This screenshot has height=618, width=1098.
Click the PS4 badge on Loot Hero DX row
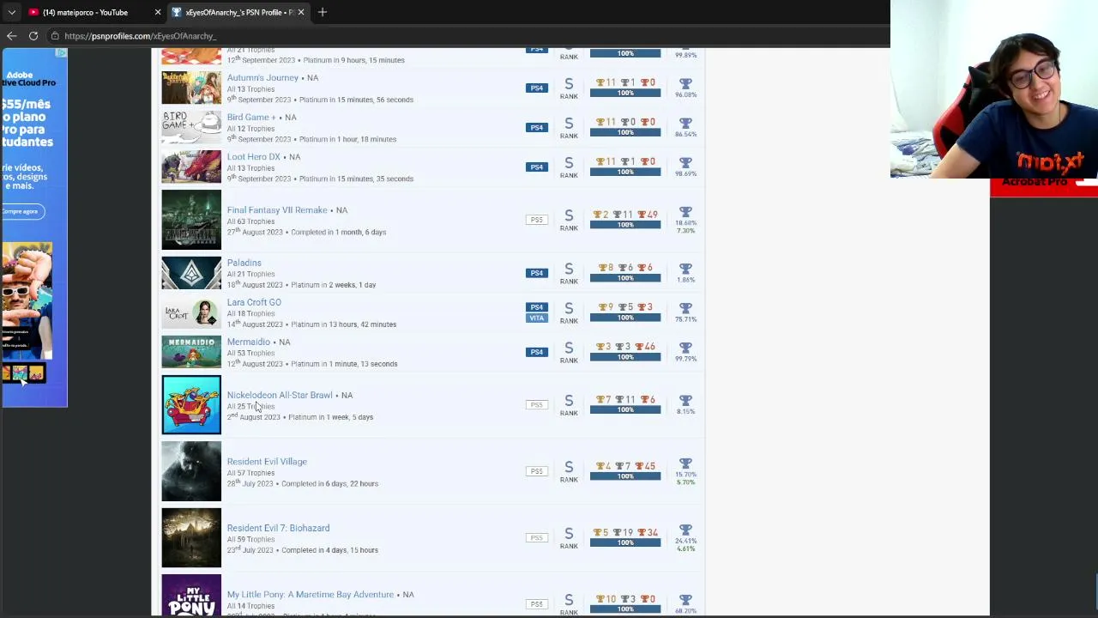pyautogui.click(x=536, y=167)
